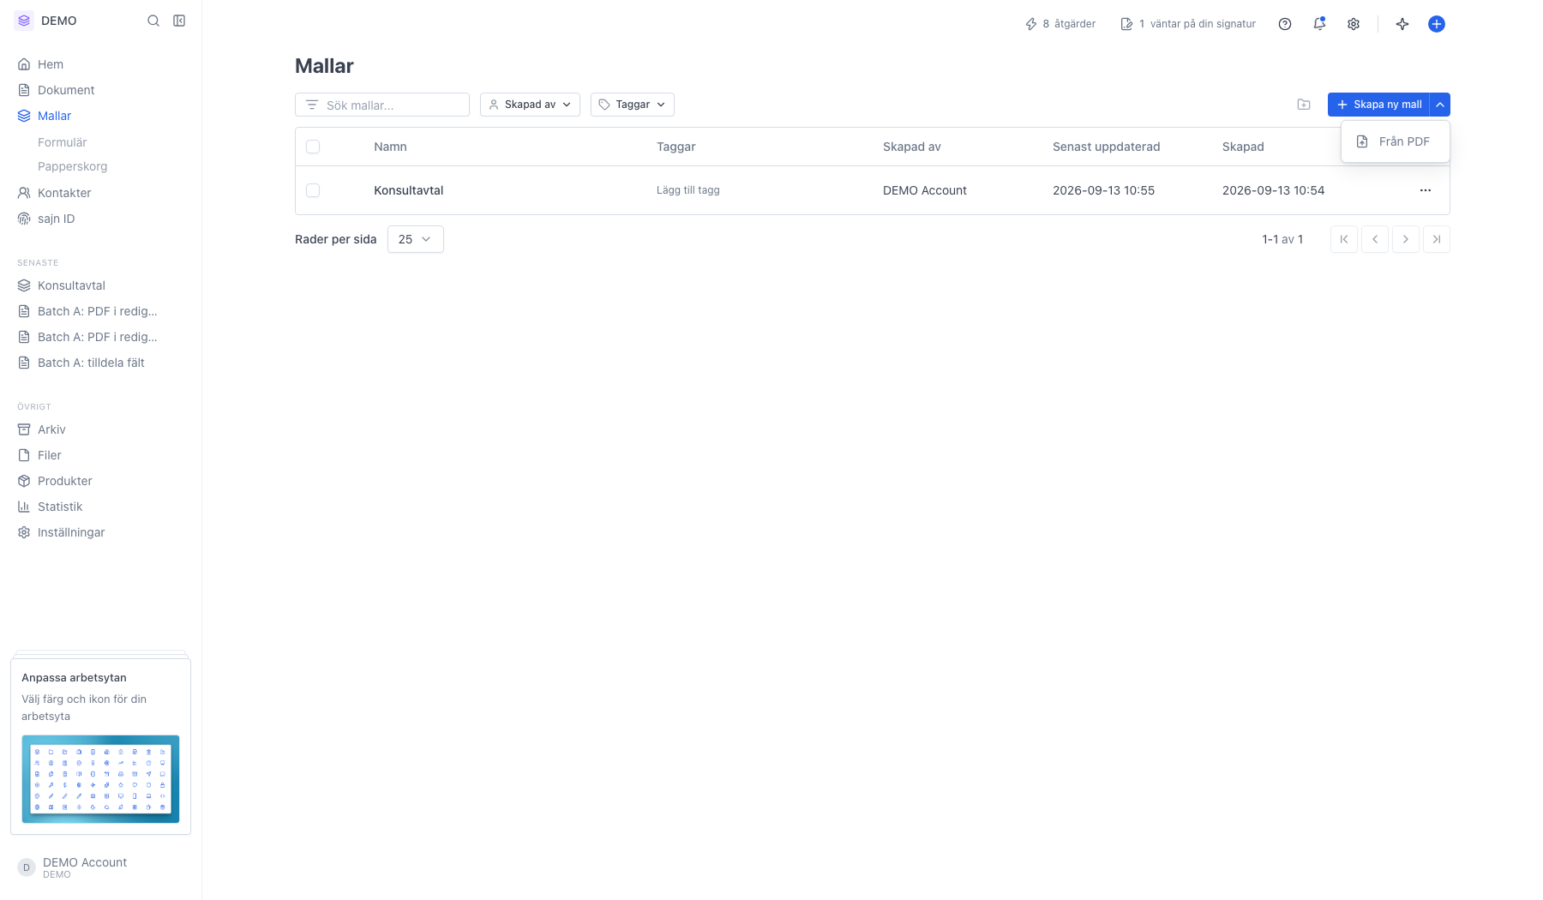Open the settings gear in top bar
1543x900 pixels.
[1354, 24]
